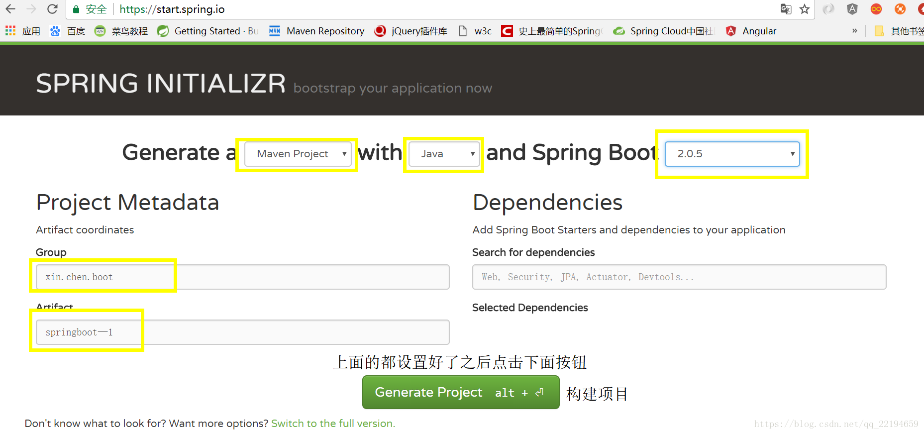Open the 其他书签 bookmarks folder

(x=900, y=31)
